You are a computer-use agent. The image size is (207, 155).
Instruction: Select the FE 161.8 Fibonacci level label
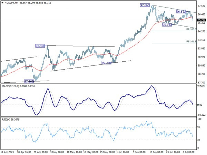[191, 41]
